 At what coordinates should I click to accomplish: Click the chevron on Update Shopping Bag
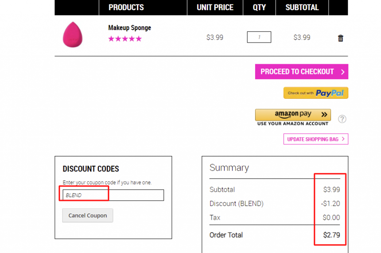pos(343,139)
